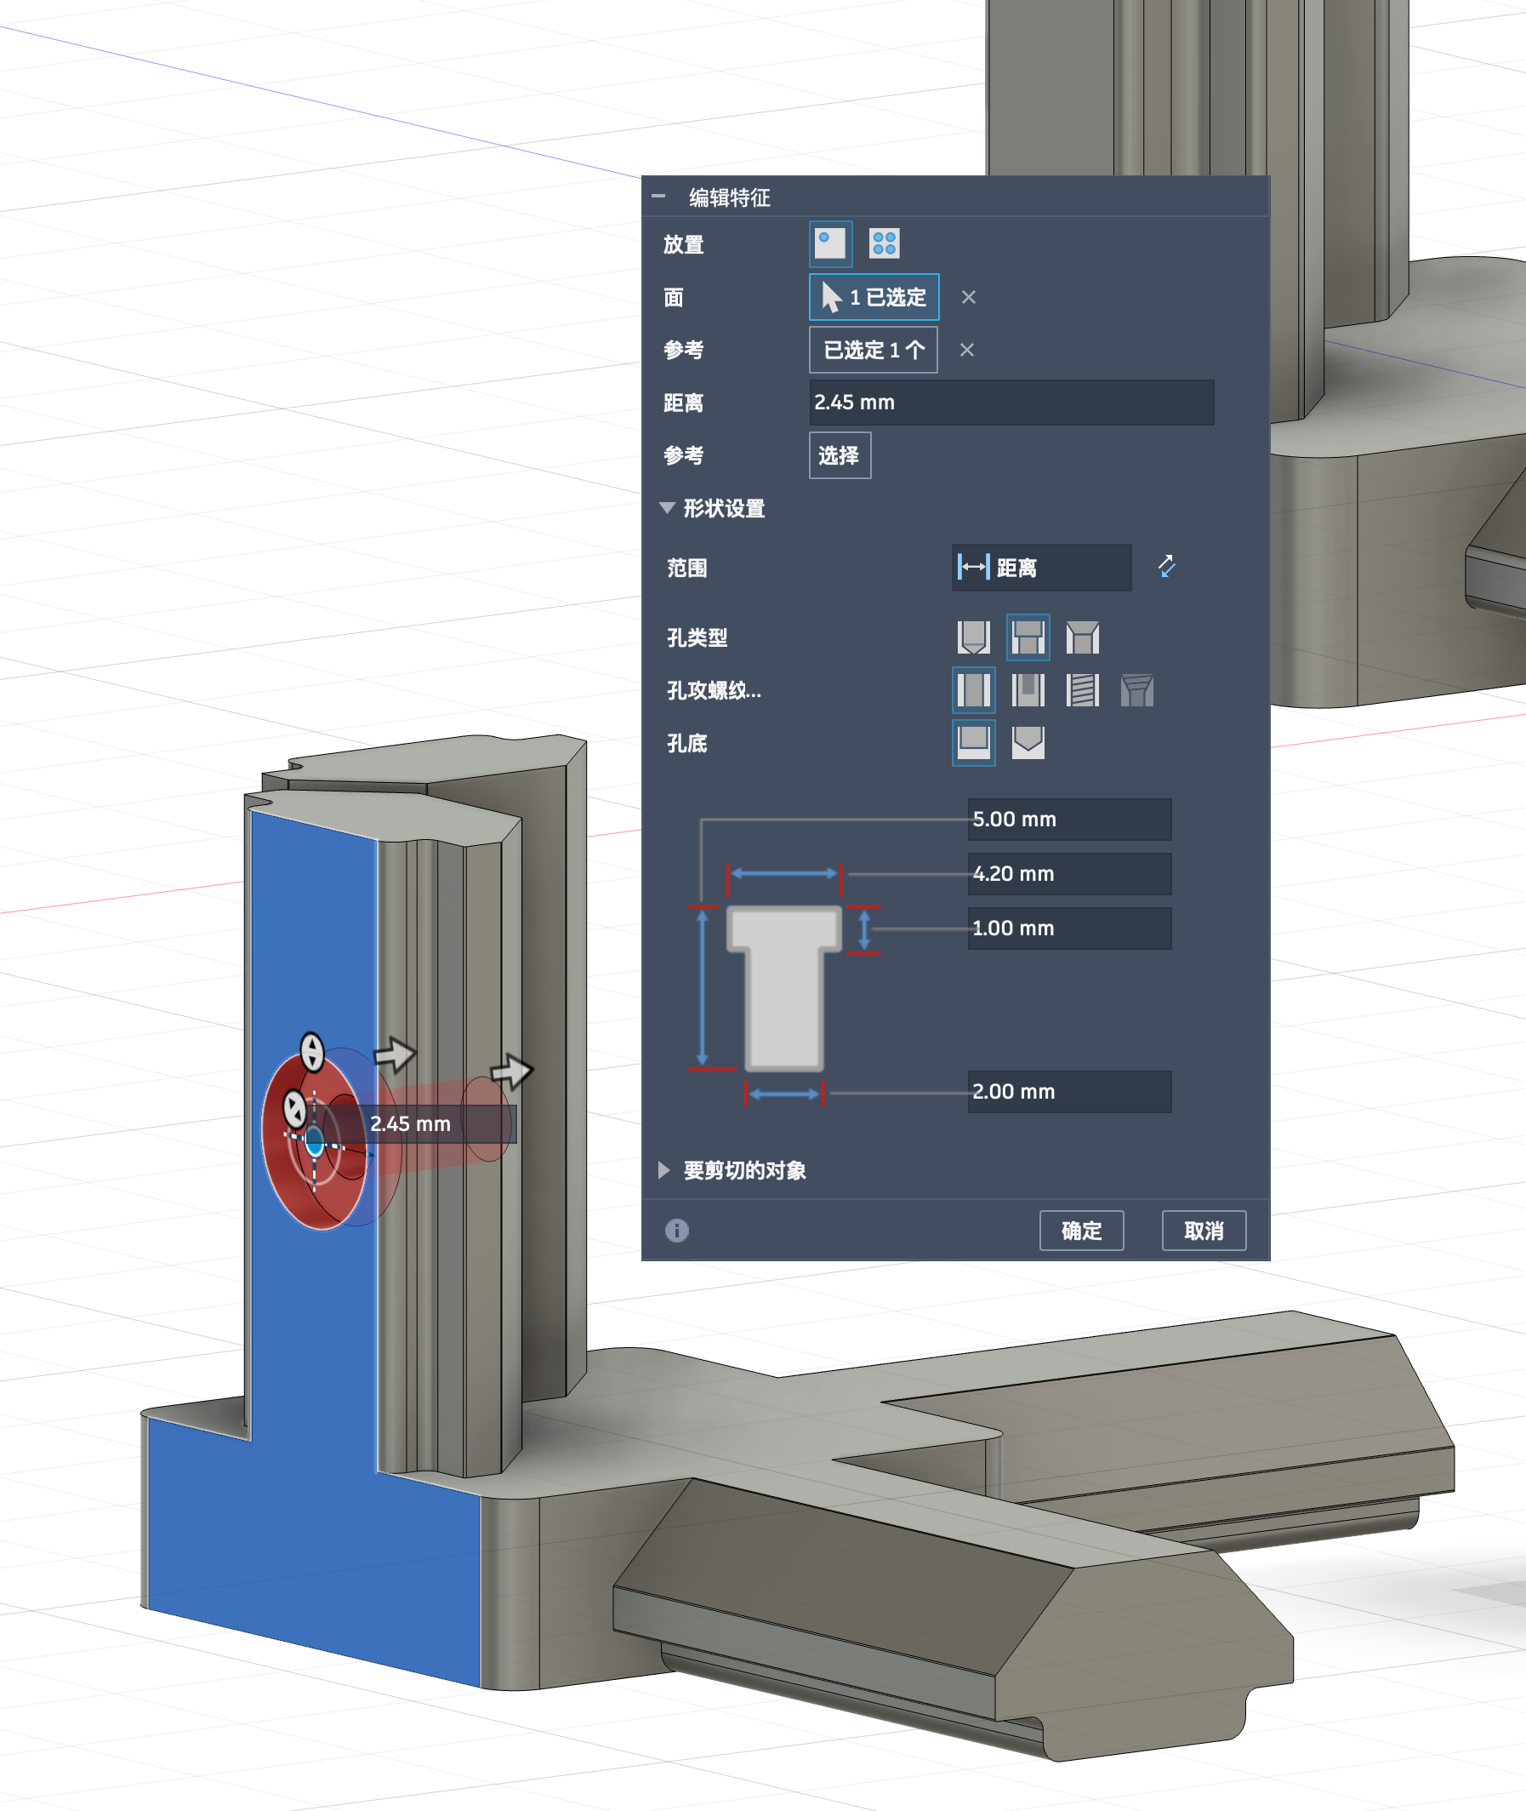Screen dimensions: 1526x1811
Task: Select counterbore hole type icon
Action: click(x=1027, y=637)
